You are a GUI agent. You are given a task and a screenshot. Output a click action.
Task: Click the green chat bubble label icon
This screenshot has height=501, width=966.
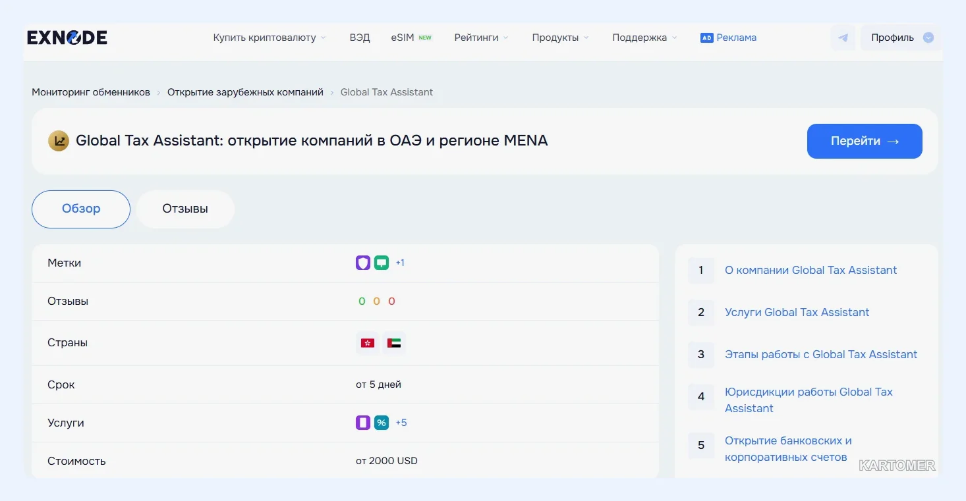coord(382,263)
